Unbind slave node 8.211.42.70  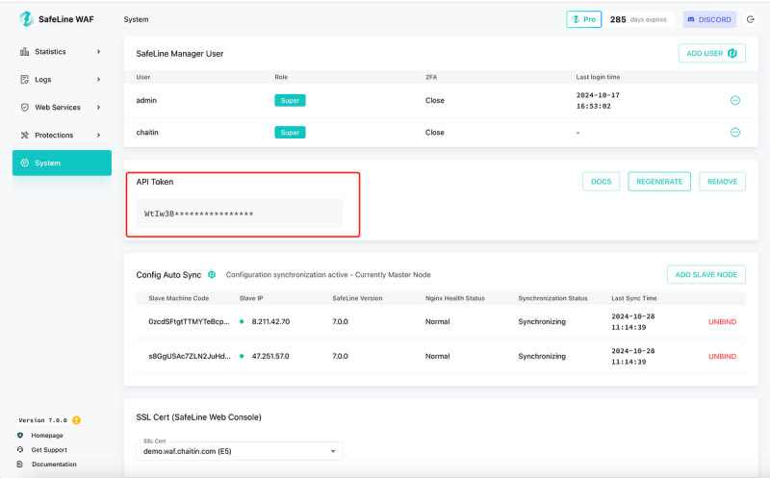click(x=721, y=321)
